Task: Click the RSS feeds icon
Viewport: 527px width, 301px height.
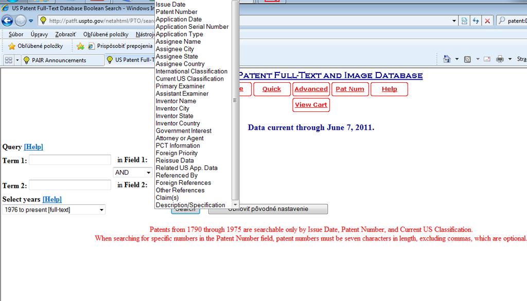Action: coord(467,60)
